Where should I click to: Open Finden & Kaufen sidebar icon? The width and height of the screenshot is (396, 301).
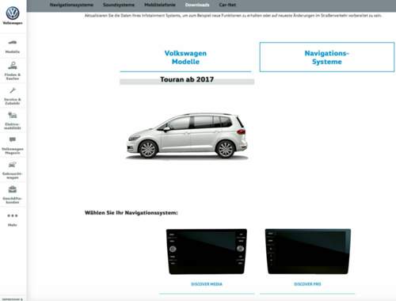click(x=13, y=65)
